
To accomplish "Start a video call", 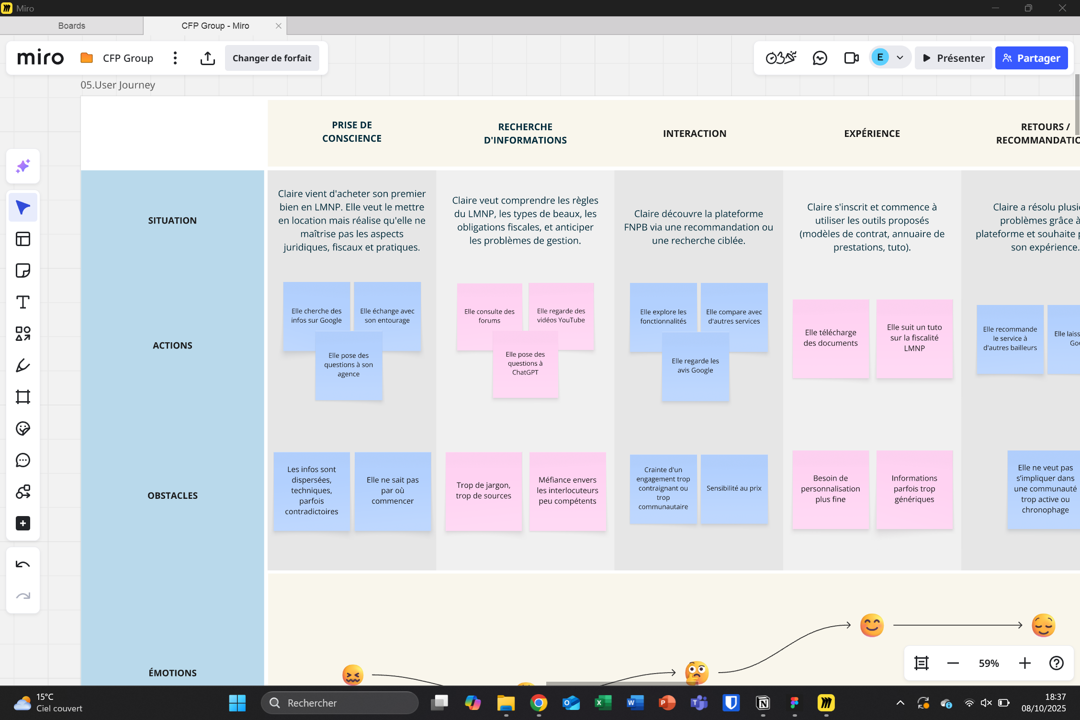I will click(x=851, y=58).
